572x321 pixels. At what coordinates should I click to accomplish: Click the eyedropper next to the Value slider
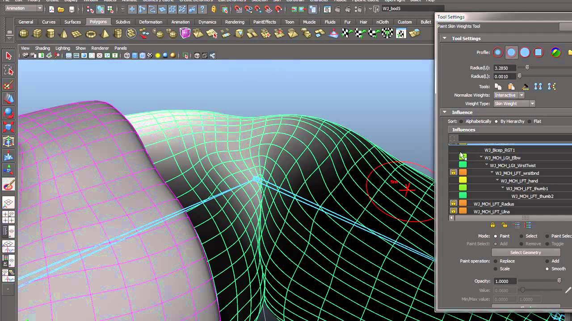(x=568, y=290)
